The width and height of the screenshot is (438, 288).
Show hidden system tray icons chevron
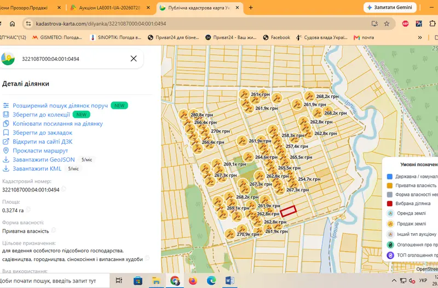pos(394,280)
